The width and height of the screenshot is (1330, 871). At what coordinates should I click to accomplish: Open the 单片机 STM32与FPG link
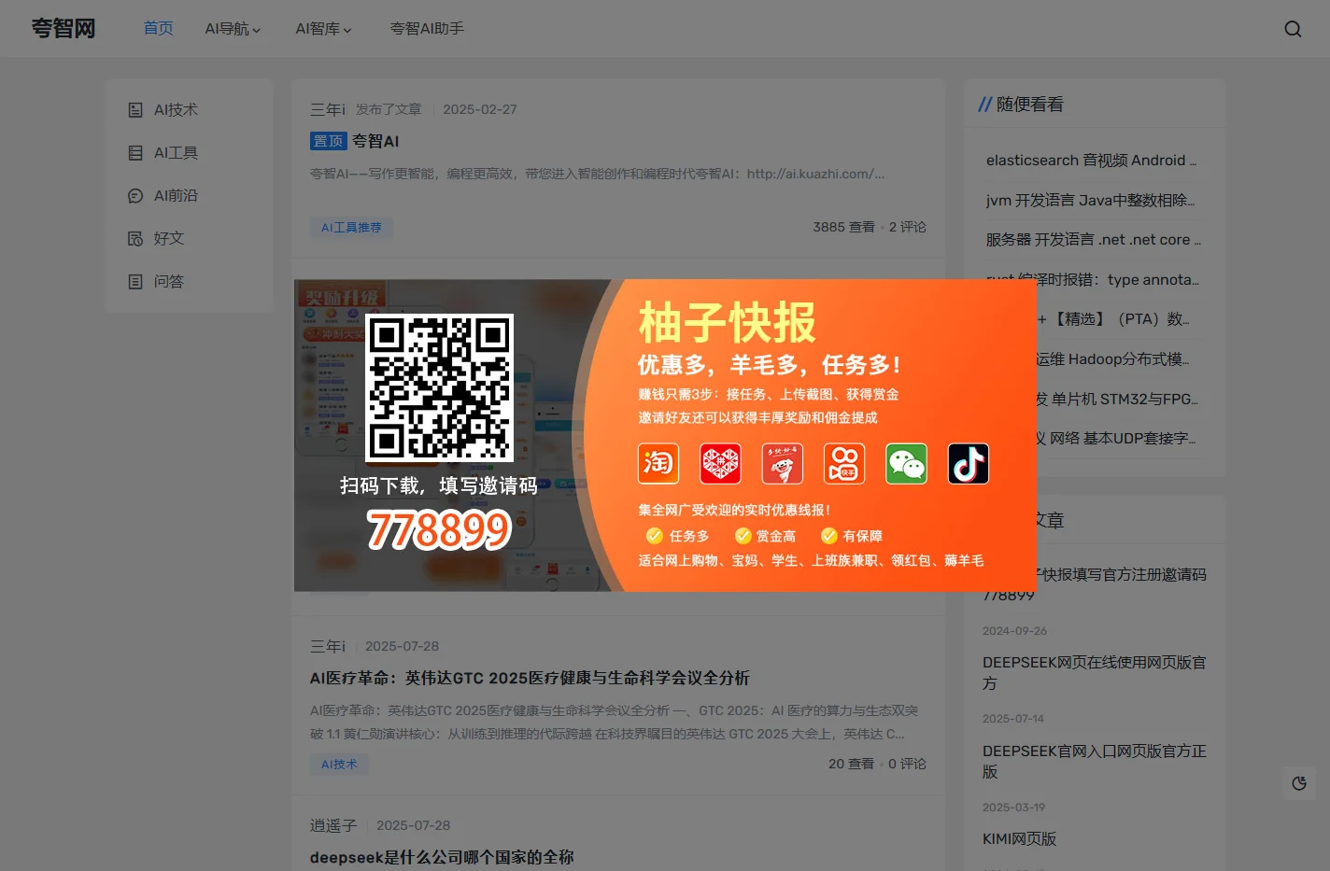1117,400
